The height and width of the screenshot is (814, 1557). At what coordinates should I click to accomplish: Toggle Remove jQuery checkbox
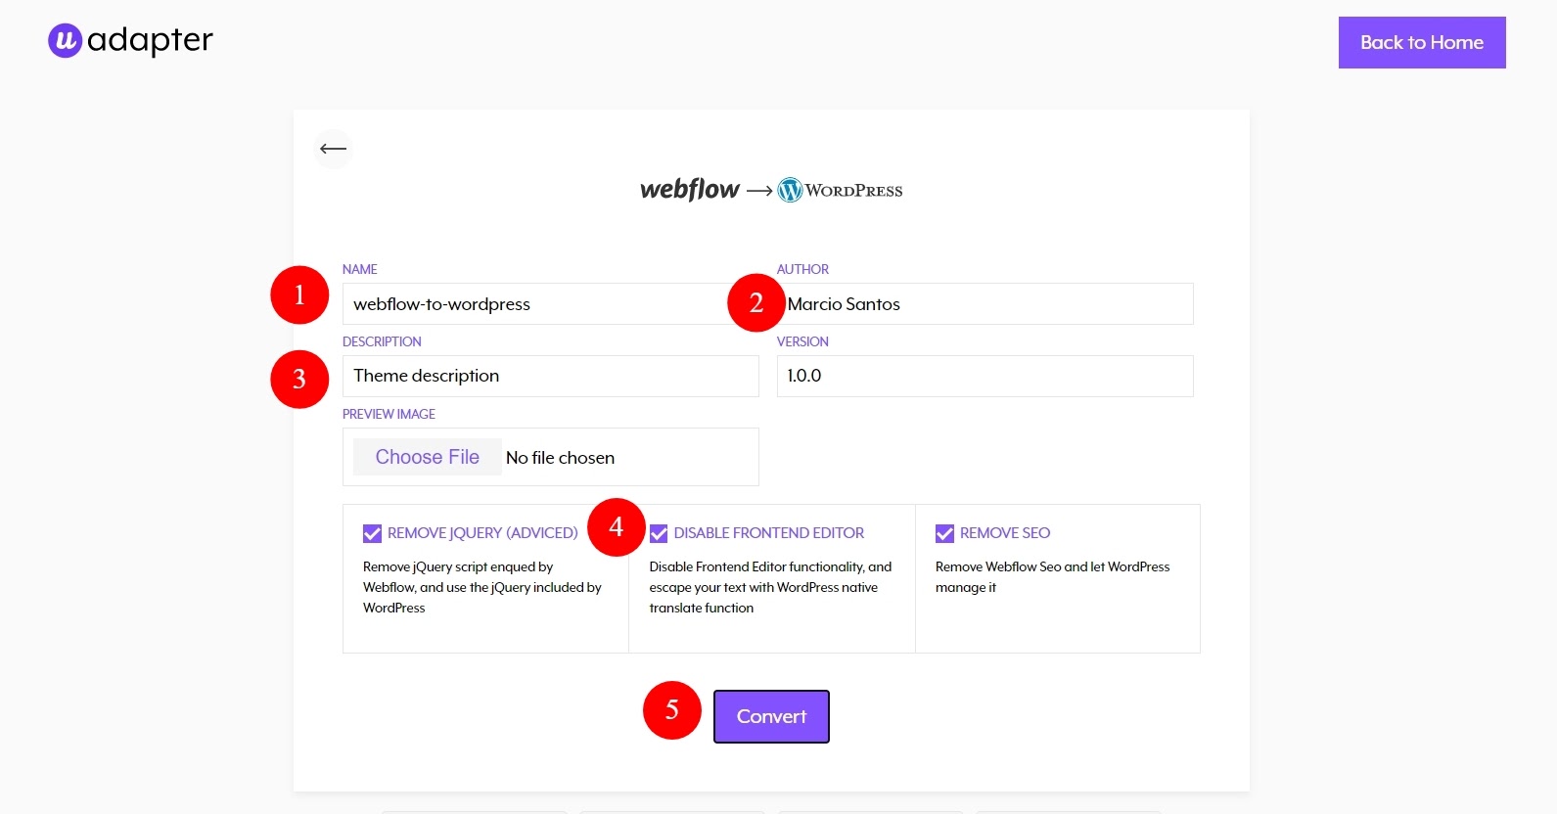(x=372, y=533)
